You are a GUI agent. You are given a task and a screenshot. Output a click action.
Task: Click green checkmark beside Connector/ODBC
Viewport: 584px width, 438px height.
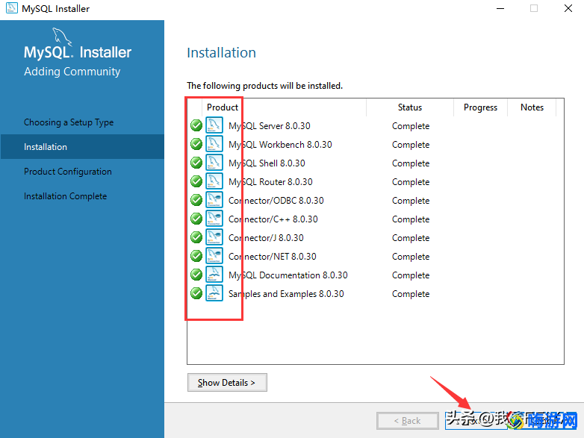pyautogui.click(x=196, y=200)
